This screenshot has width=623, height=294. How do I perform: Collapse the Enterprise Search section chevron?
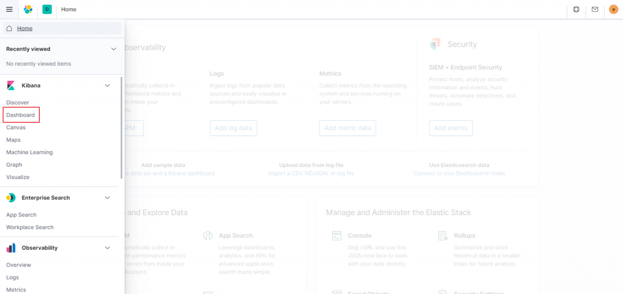[107, 197]
